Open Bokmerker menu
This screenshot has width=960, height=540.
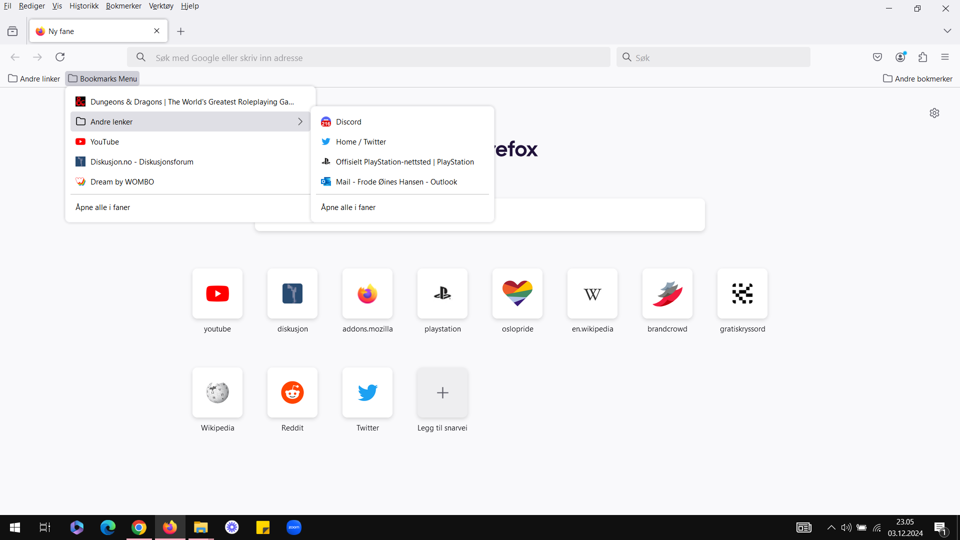coord(123,6)
